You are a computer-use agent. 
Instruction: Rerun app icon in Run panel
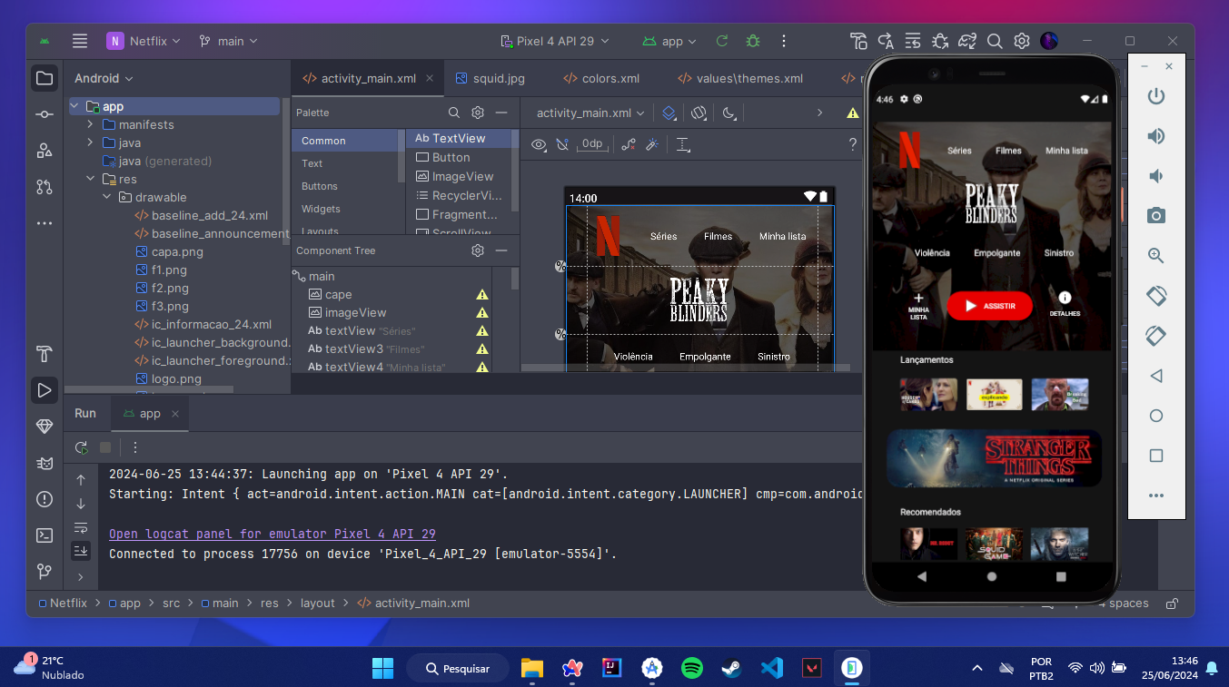click(81, 447)
